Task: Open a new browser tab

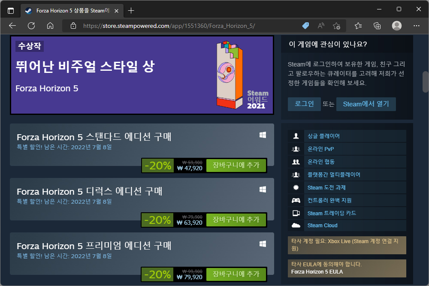Action: [131, 11]
